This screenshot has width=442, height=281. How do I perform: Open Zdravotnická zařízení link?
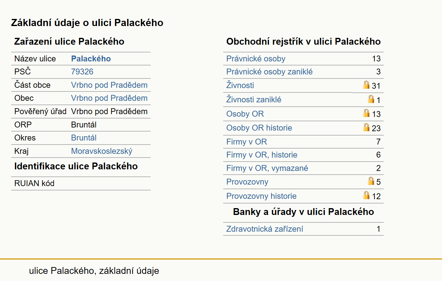[265, 229]
